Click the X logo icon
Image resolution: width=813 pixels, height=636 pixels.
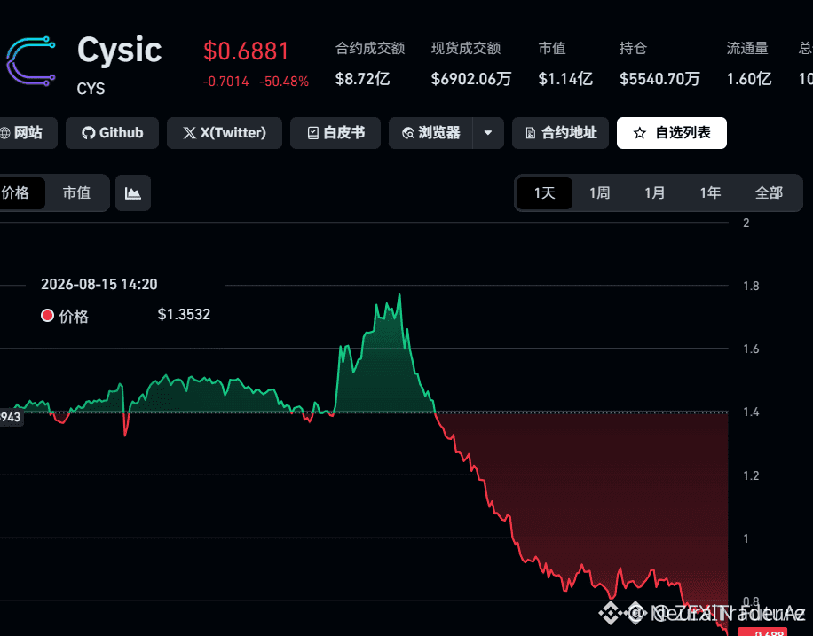pyautogui.click(x=189, y=133)
